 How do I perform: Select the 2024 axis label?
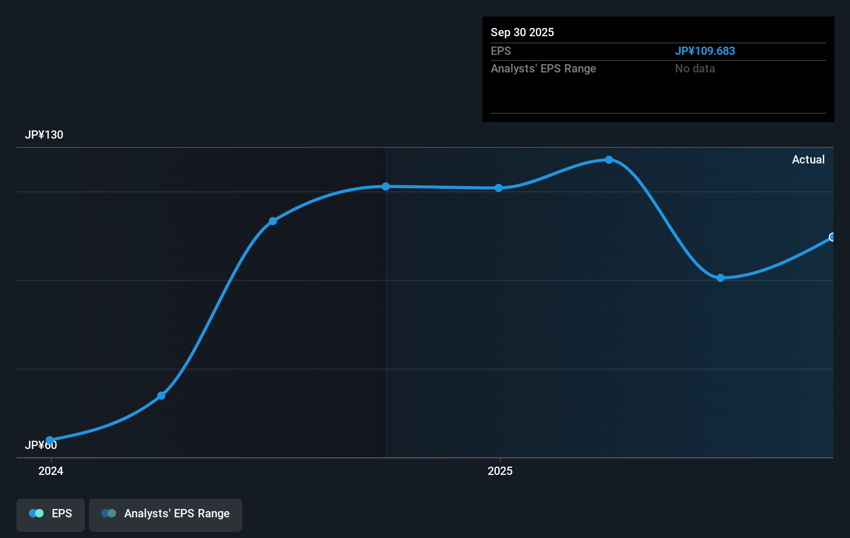tap(50, 471)
